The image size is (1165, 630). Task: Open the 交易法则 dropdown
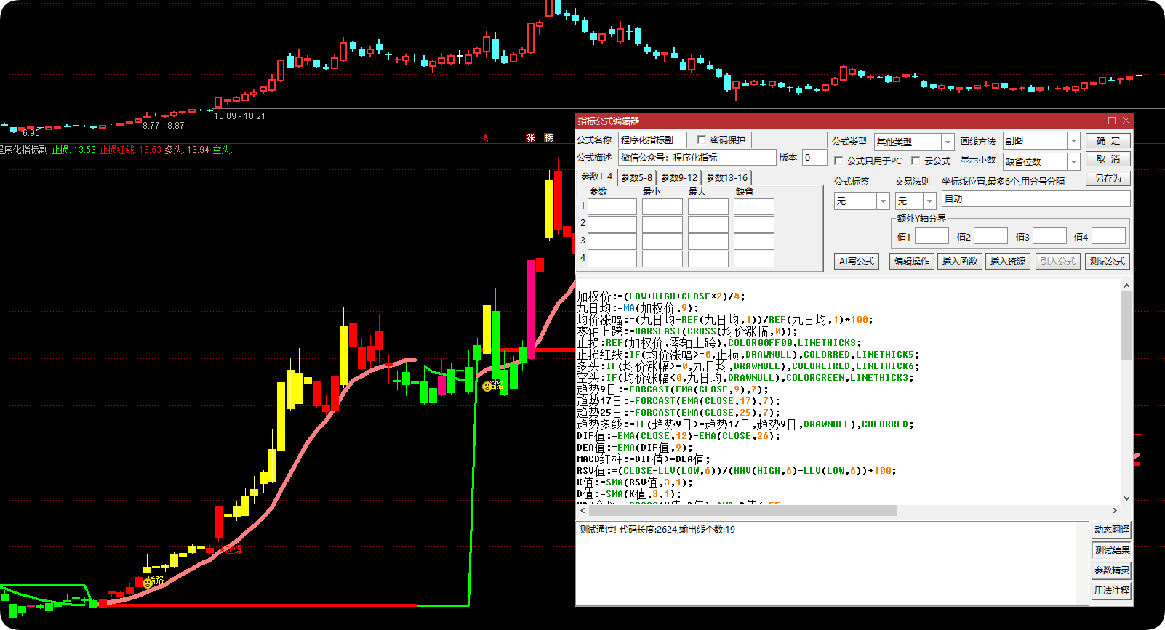929,201
